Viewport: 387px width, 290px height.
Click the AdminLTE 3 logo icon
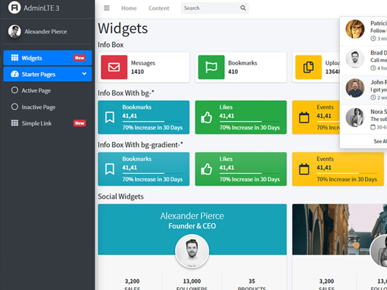[x=15, y=7]
